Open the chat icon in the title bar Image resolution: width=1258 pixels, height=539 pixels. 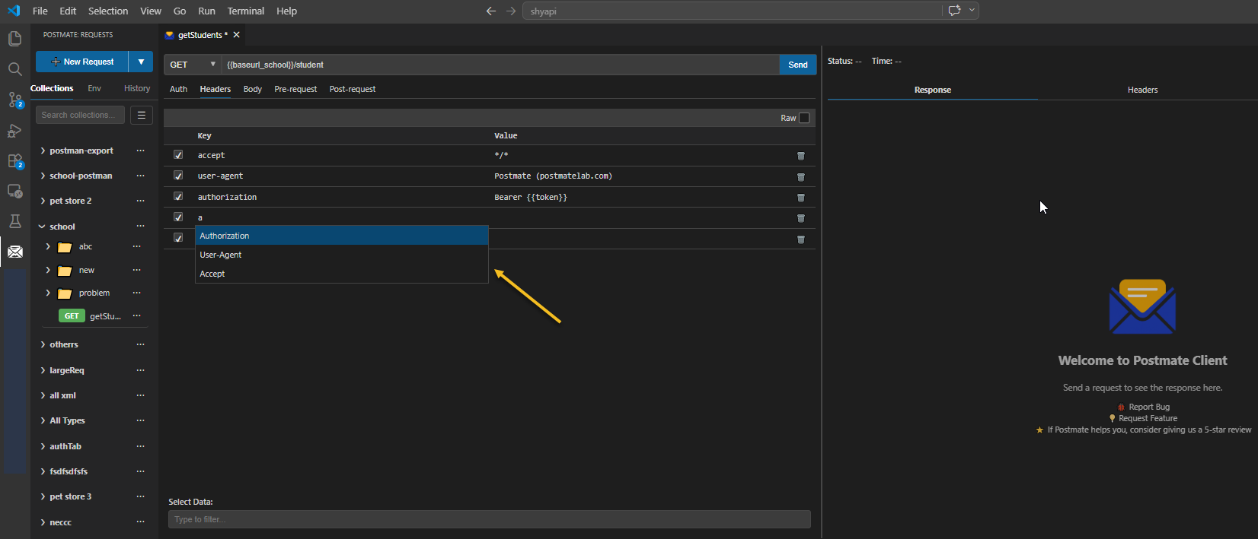954,11
